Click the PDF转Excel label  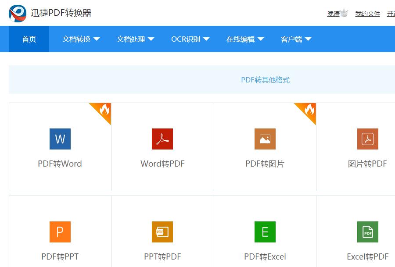[265, 256]
